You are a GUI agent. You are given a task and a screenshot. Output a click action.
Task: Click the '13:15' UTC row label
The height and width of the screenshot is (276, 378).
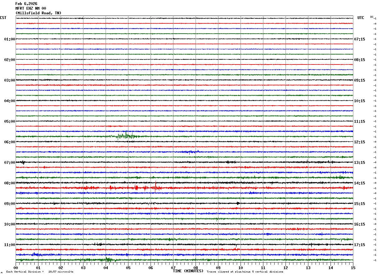360,163
